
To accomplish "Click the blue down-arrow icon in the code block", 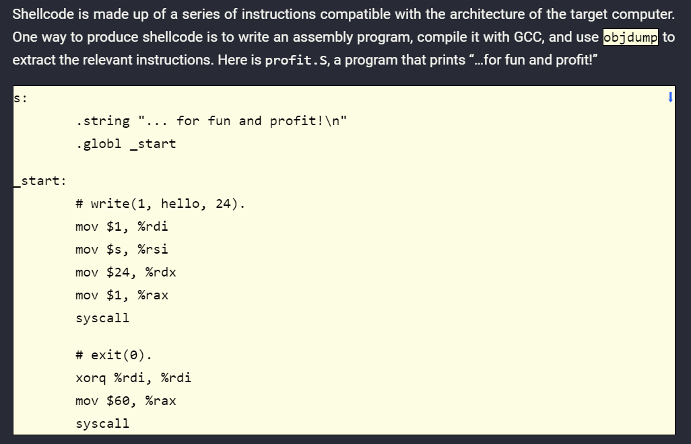I will click(x=670, y=98).
